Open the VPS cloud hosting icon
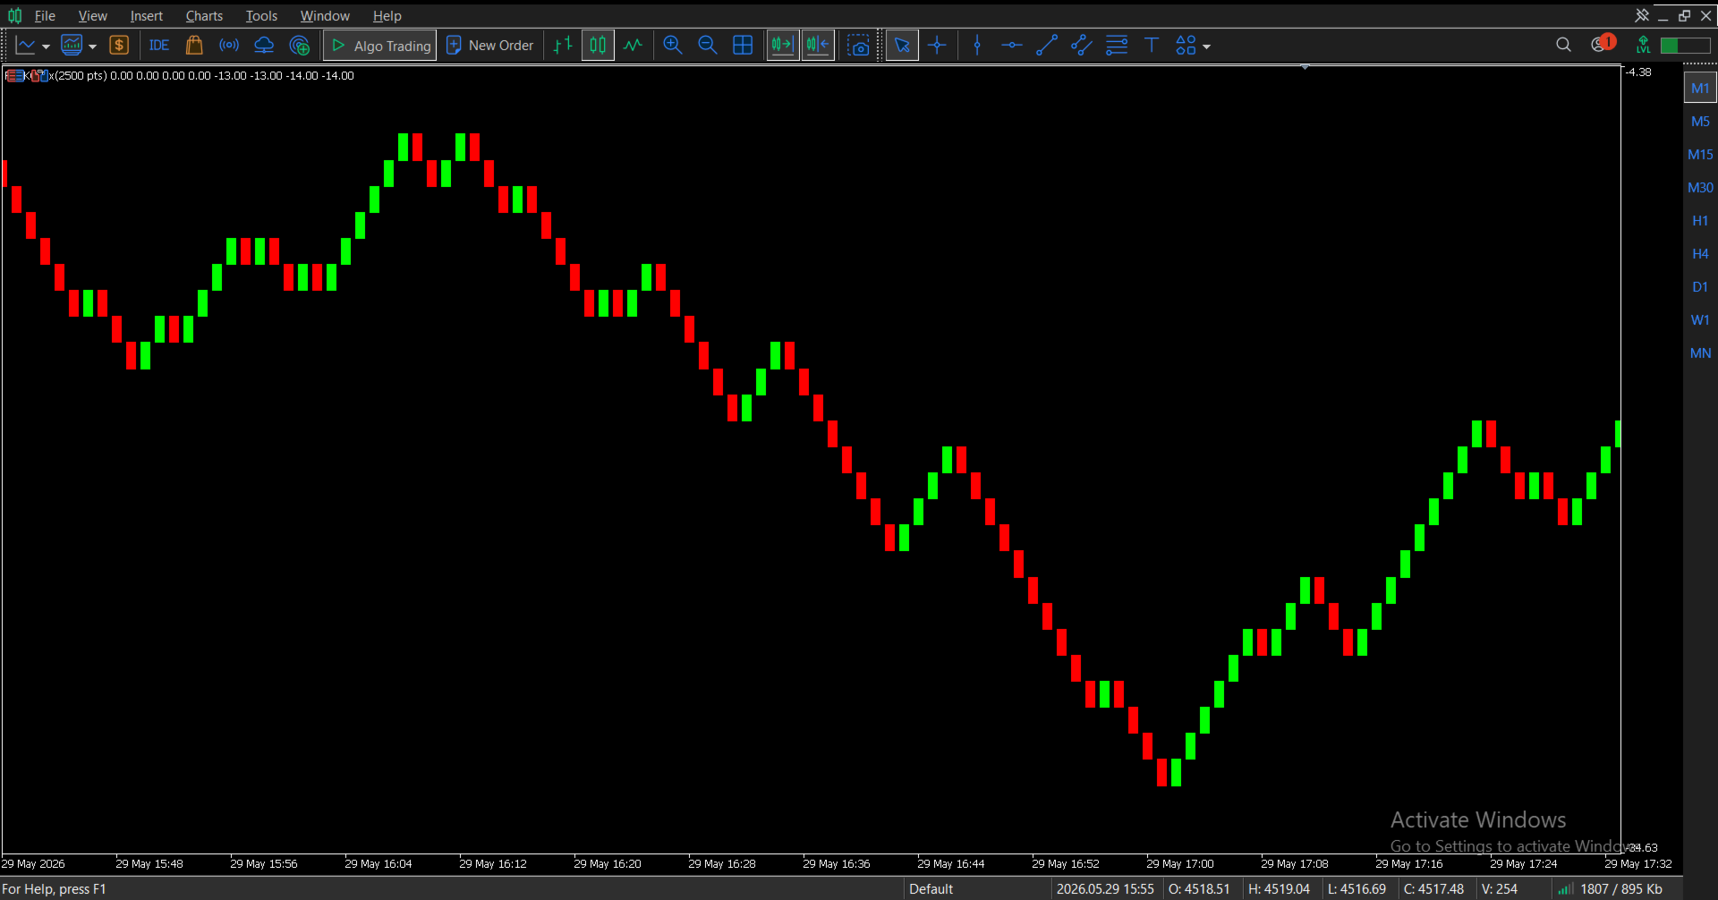Image resolution: width=1718 pixels, height=900 pixels. (x=264, y=46)
